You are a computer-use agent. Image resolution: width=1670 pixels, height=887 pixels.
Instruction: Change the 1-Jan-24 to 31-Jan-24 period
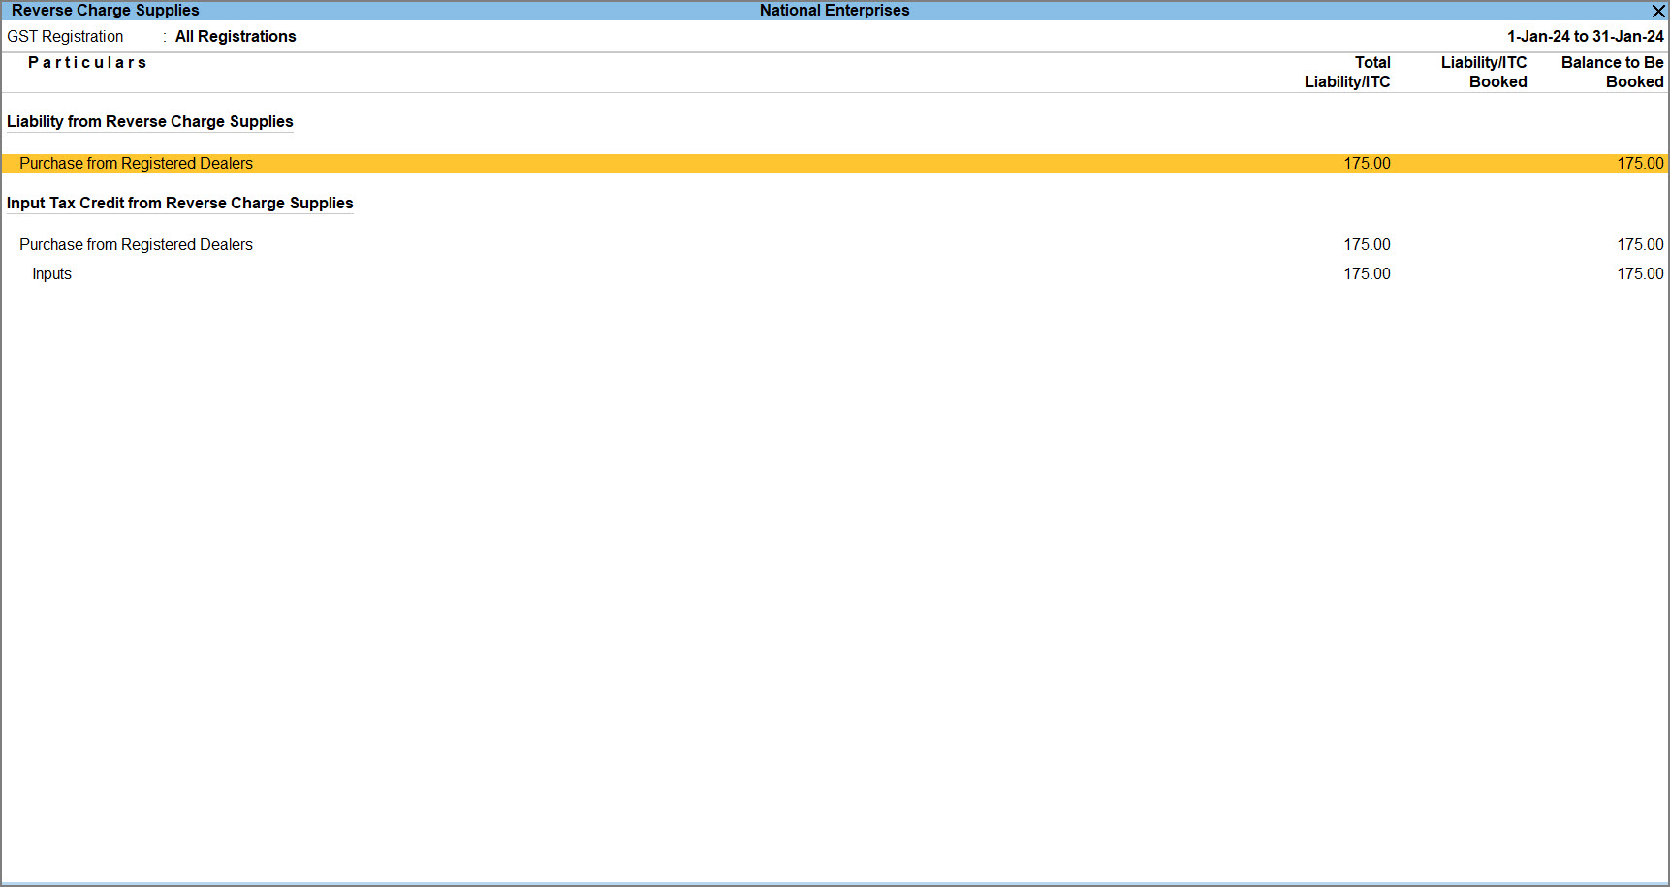1585,37
